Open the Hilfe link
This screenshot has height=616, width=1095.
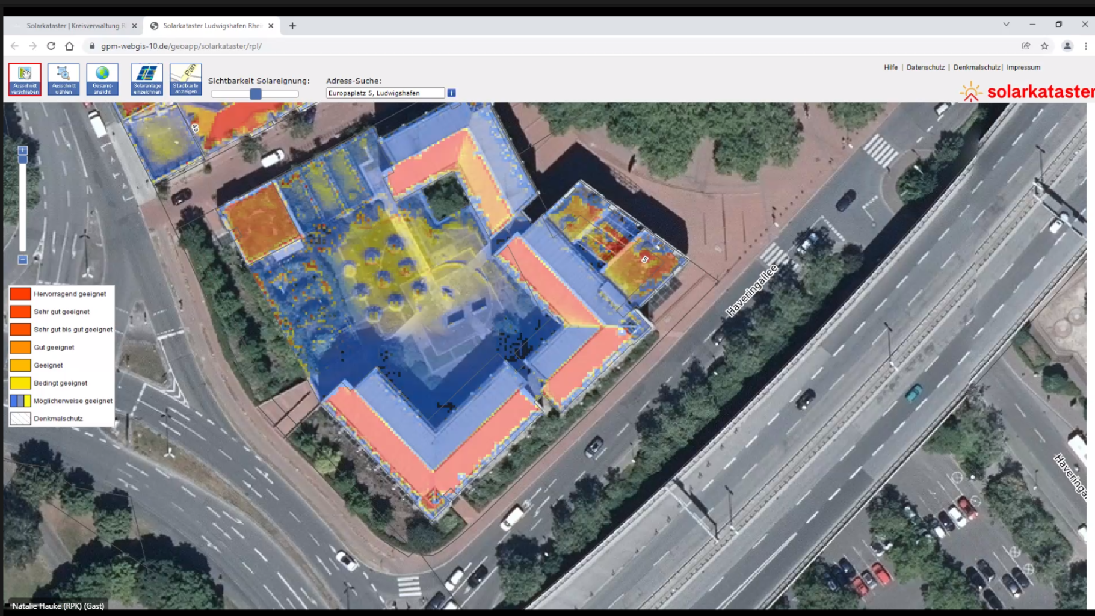coord(890,67)
